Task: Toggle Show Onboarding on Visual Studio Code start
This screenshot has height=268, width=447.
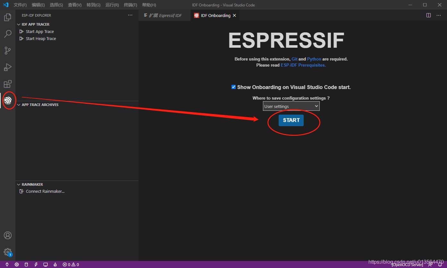Action: [x=233, y=87]
